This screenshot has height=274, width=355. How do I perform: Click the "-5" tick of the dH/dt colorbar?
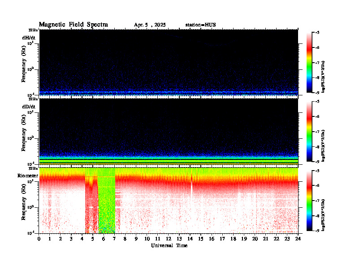317,33
